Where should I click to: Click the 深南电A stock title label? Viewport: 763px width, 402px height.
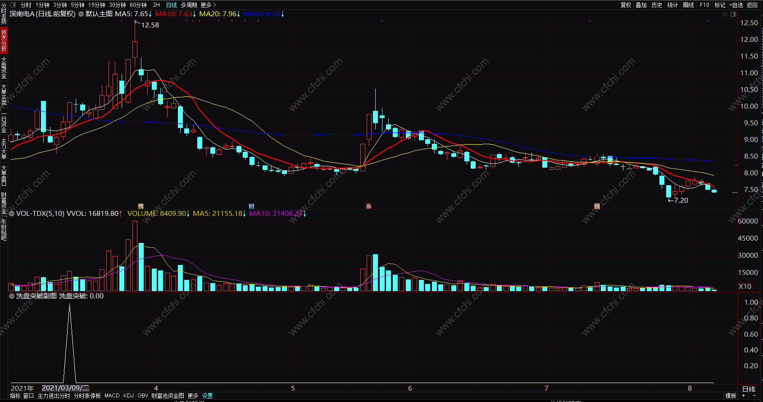43,14
